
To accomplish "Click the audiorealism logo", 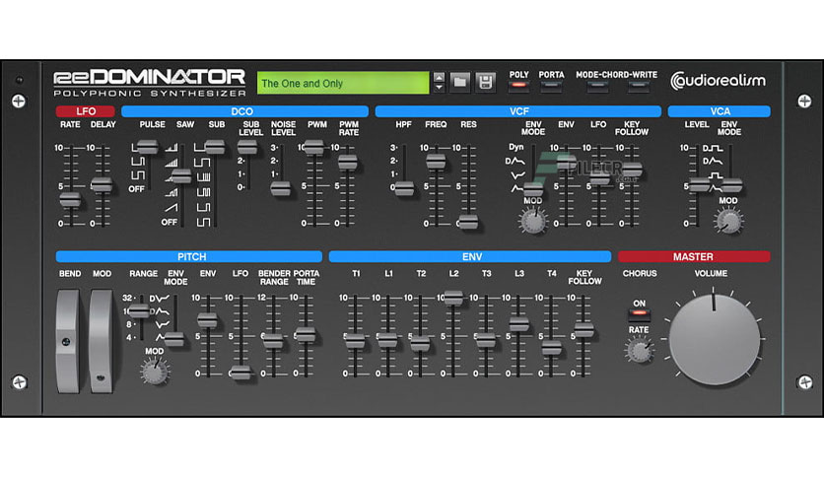I will point(718,81).
